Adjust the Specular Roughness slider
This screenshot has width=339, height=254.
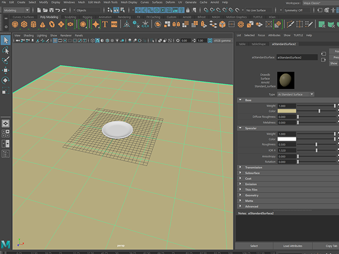[316, 144]
